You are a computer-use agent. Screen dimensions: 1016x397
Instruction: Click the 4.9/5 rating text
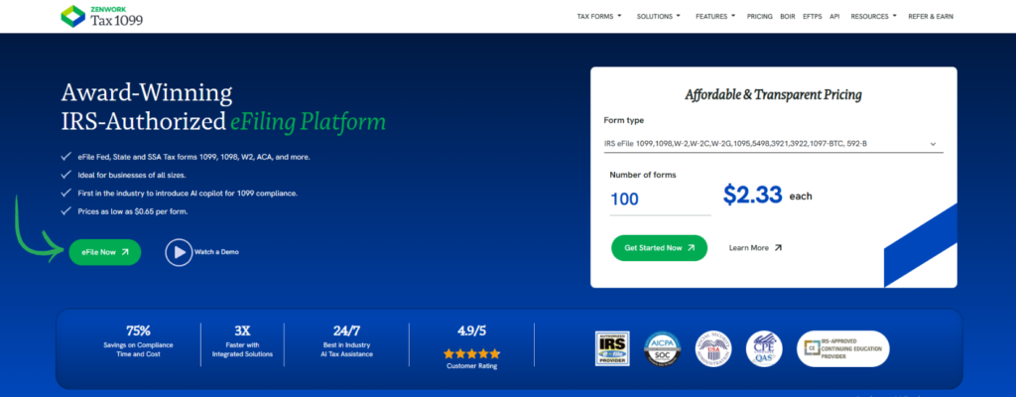point(471,331)
